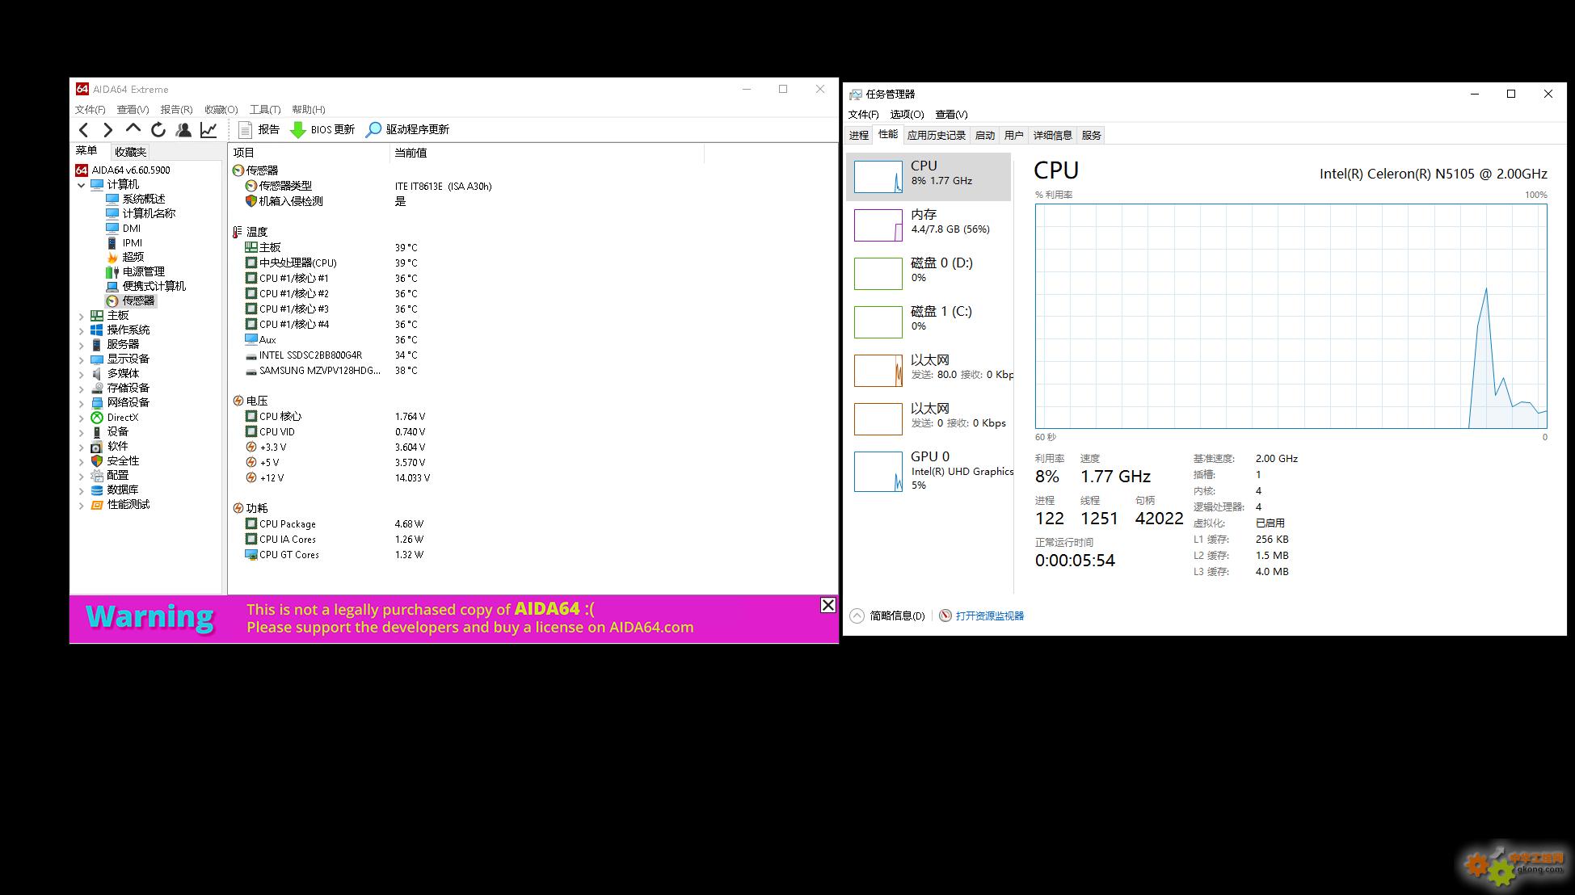Select DMI tree item
The height and width of the screenshot is (895, 1575).
tap(123, 228)
